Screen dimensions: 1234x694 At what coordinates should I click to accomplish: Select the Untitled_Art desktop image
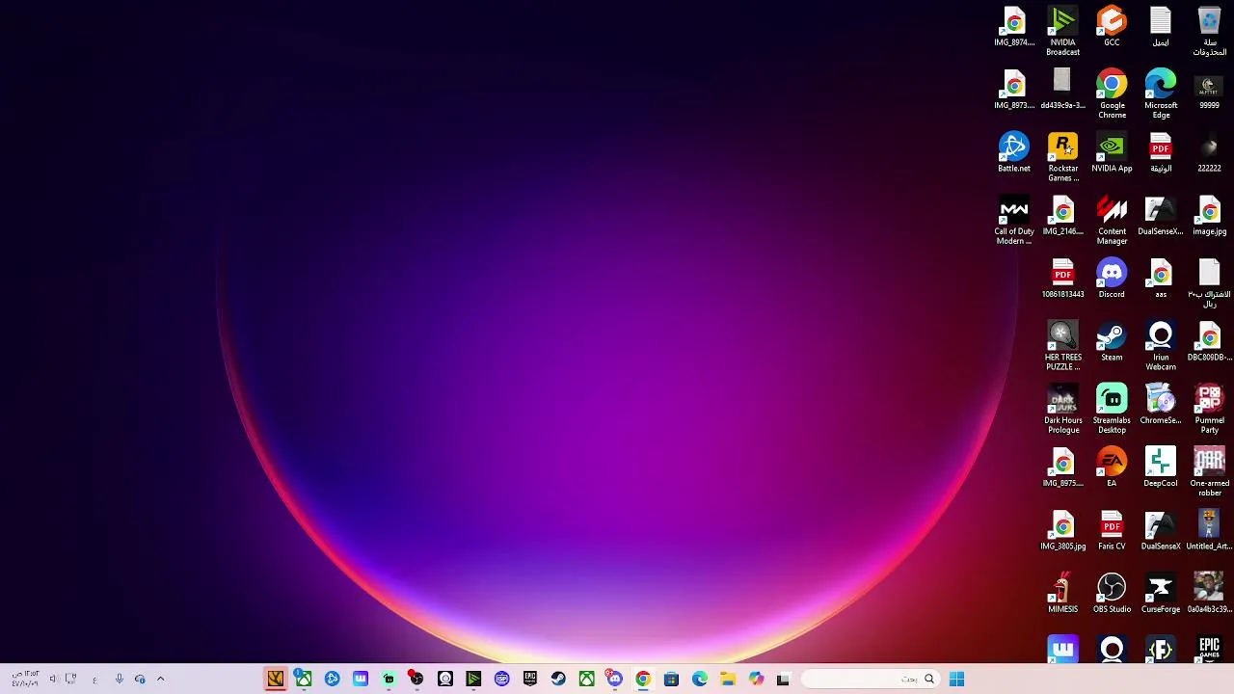1209,530
